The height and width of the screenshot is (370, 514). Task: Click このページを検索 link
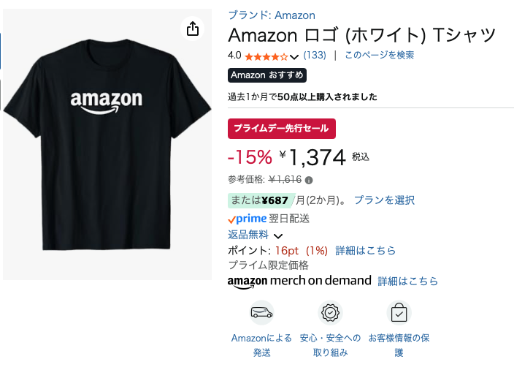(379, 56)
